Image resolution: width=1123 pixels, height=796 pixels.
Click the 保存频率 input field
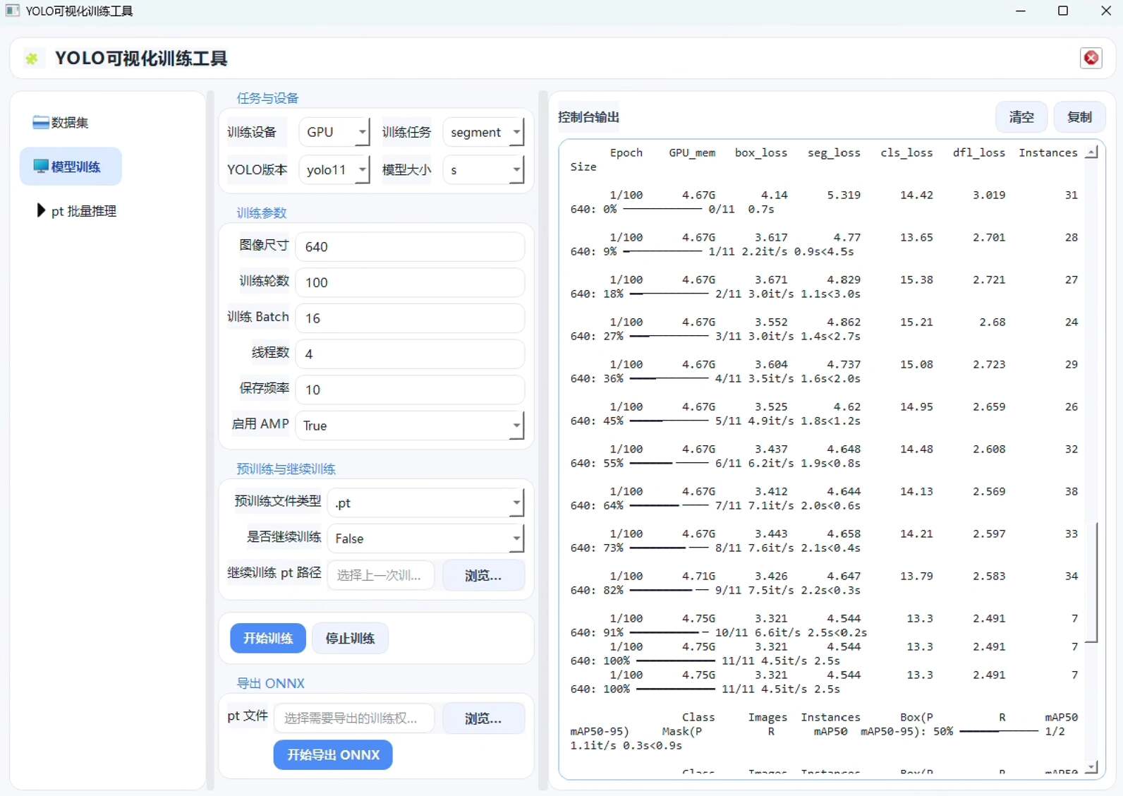(410, 390)
